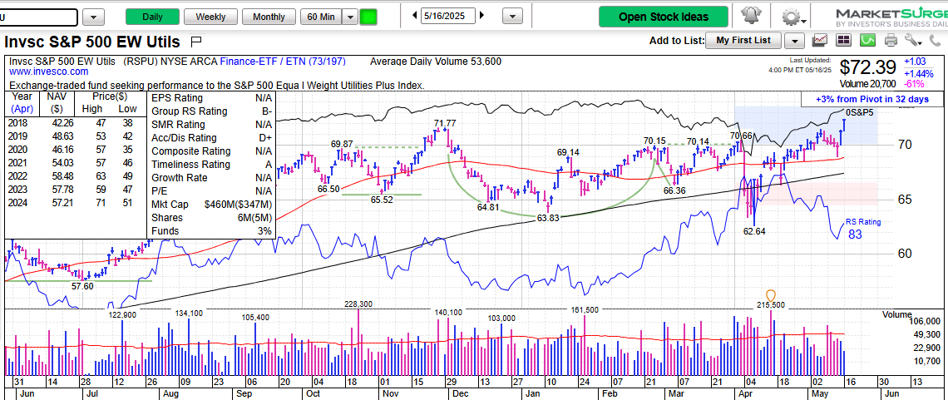Click the 71.77 price high label
This screenshot has height=400, width=948.
pos(444,123)
